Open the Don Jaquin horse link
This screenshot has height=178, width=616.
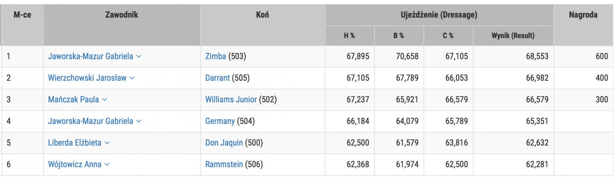224,143
